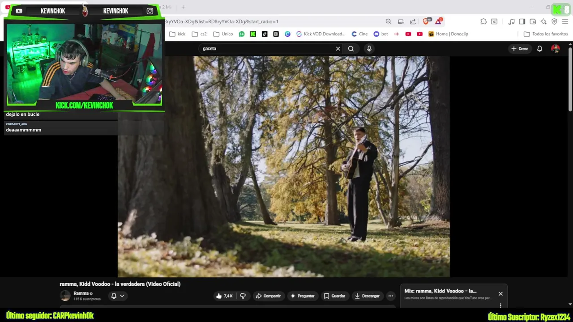Dislike the video with thumbs-down icon

pos(243,296)
